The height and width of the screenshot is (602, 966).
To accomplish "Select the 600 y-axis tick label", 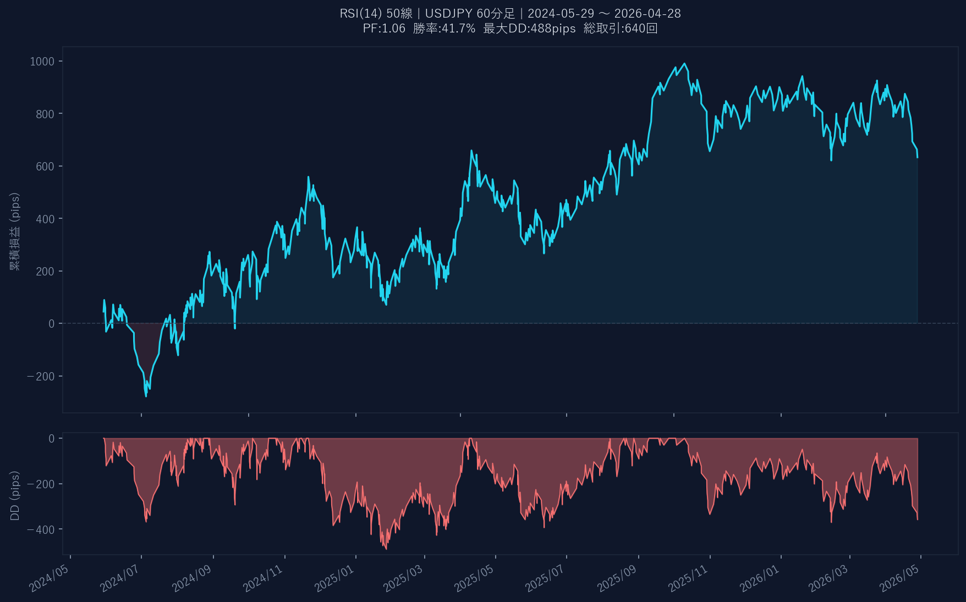I will [x=45, y=167].
